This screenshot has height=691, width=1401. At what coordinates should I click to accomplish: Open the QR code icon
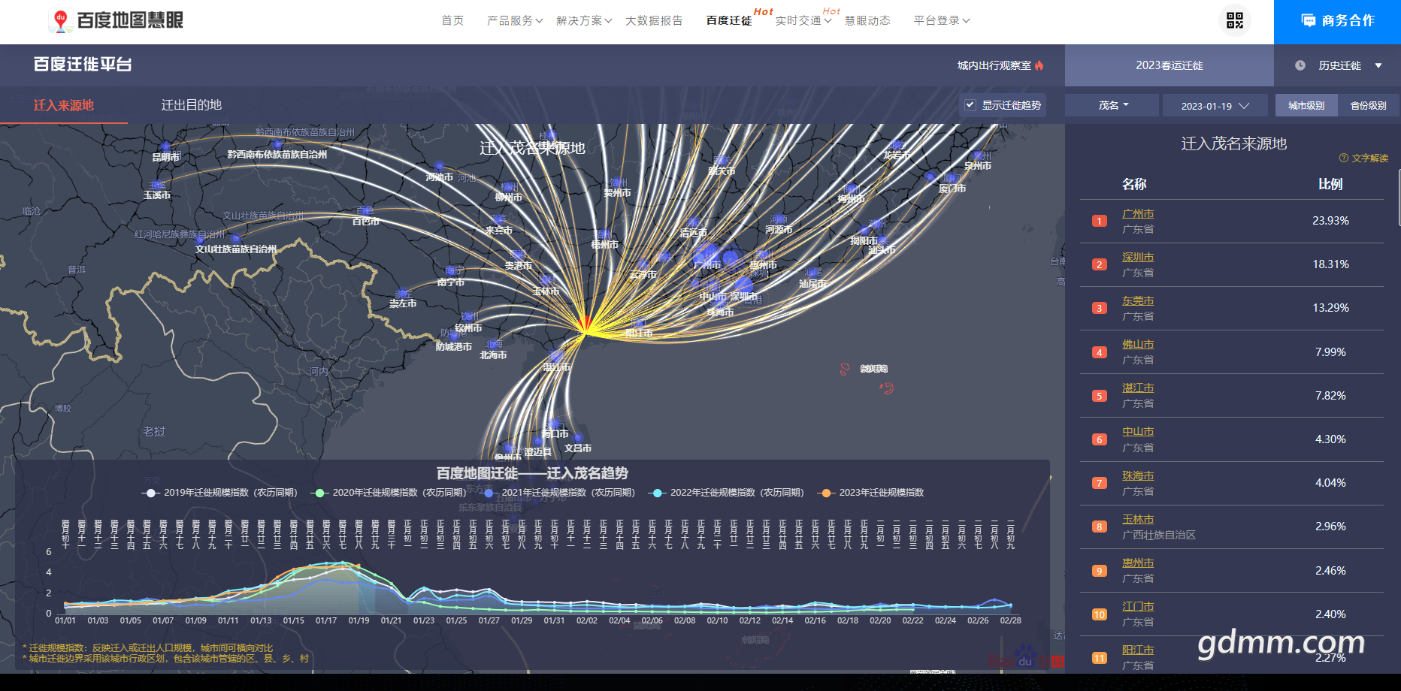tap(1235, 20)
